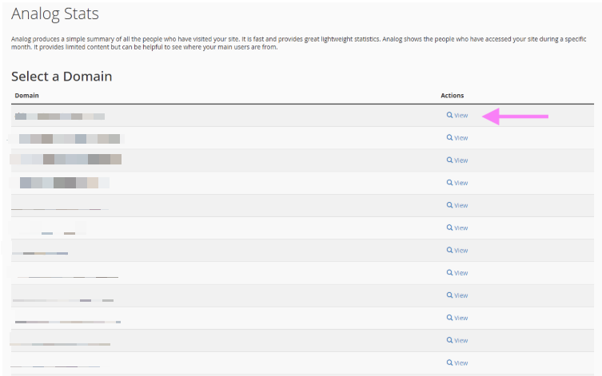Select the blurred domain name in the fourth row
The image size is (602, 376).
(60, 183)
